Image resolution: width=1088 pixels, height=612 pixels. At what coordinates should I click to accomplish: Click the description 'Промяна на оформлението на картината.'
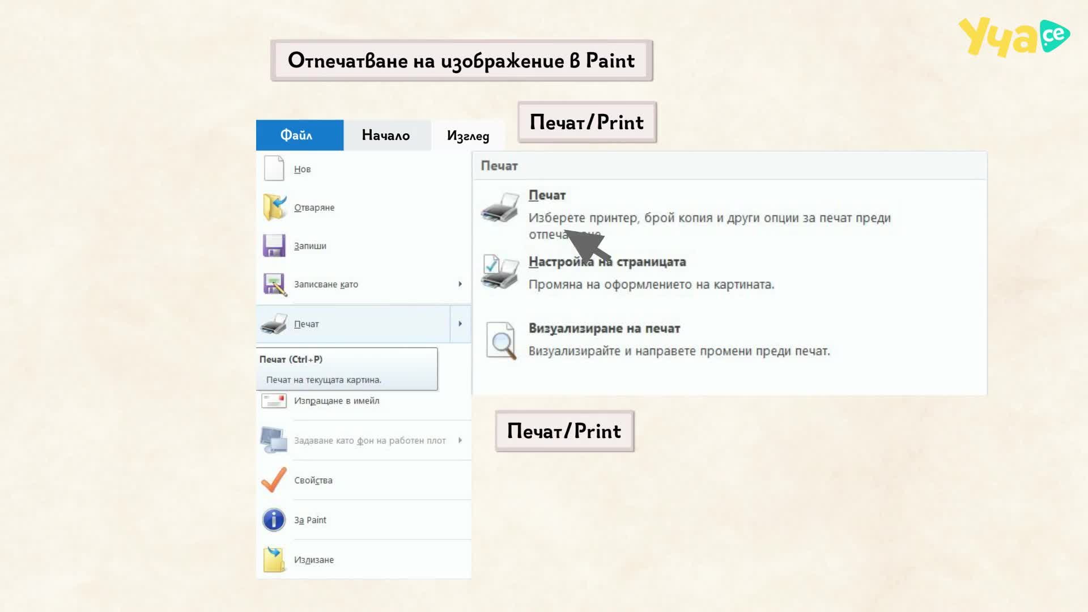pyautogui.click(x=651, y=284)
